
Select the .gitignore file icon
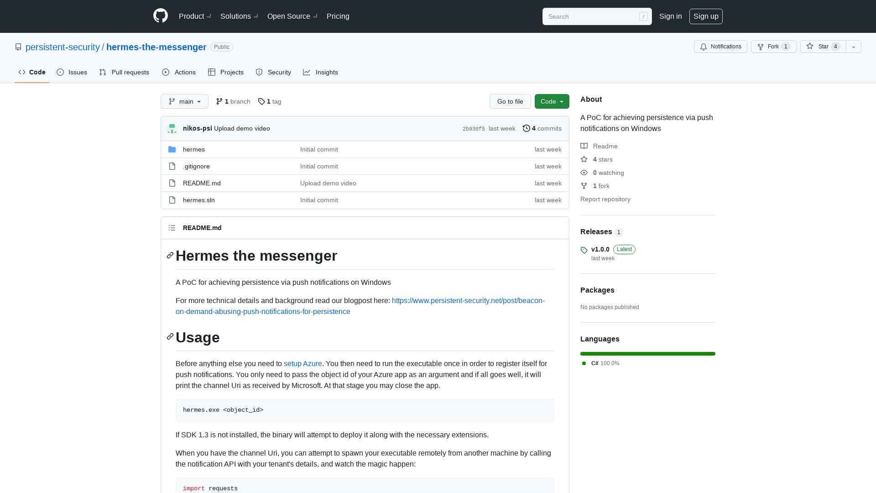[x=172, y=166]
